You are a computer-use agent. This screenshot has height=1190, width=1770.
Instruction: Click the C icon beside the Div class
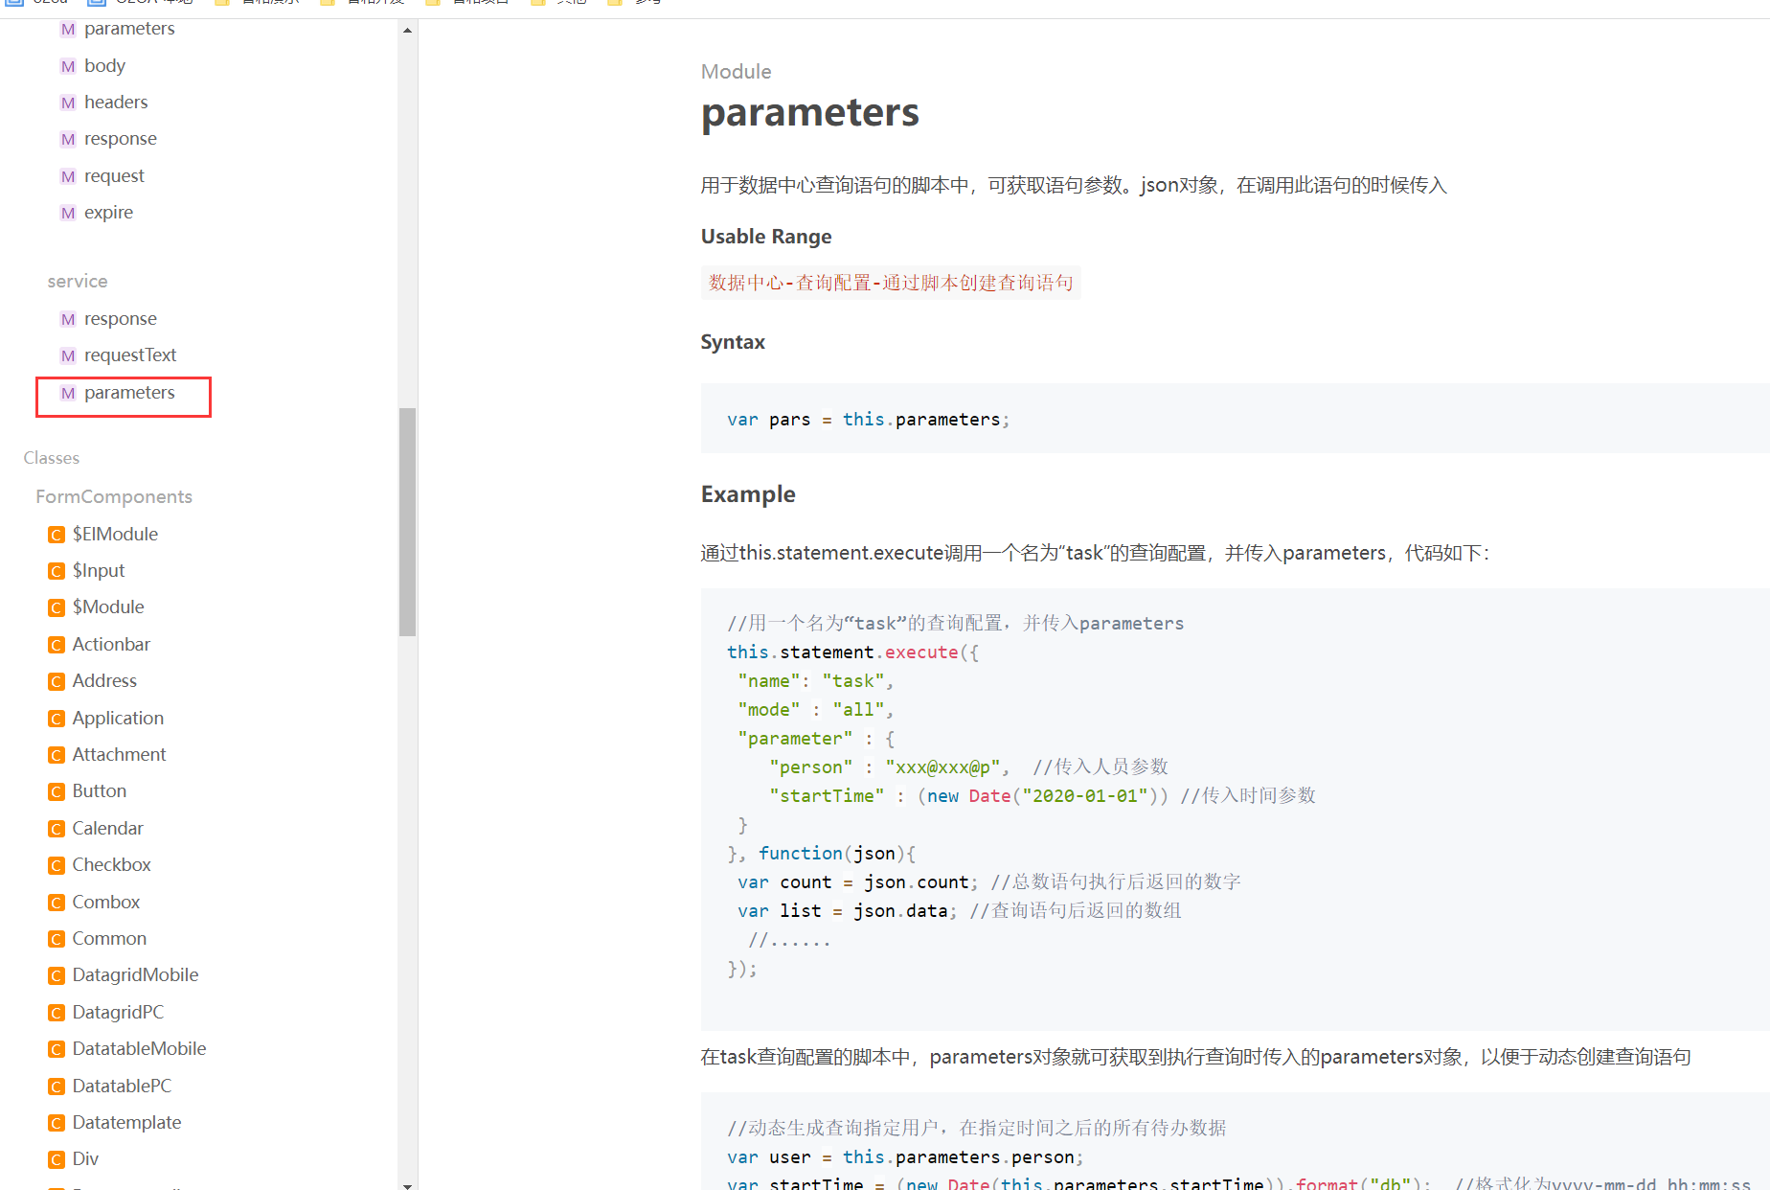(57, 1158)
